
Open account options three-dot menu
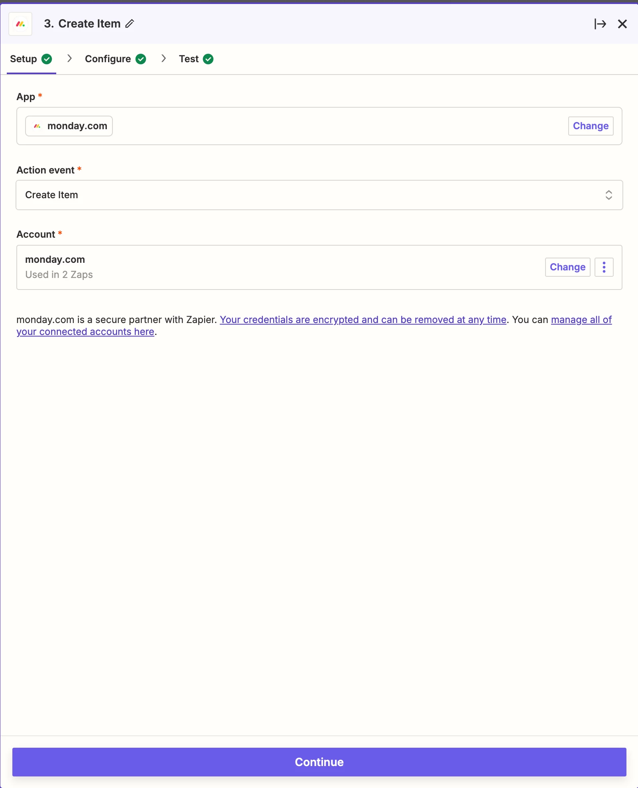click(604, 267)
